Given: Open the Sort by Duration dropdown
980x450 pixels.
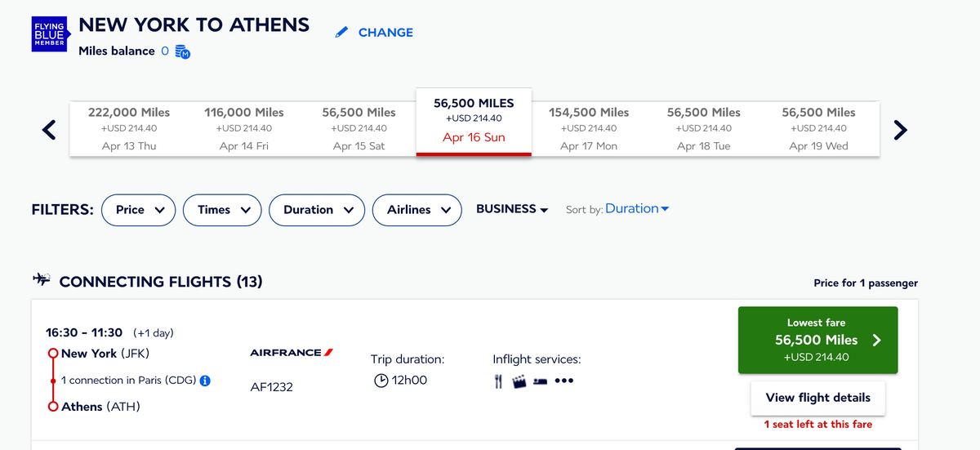Looking at the screenshot, I should 637,209.
